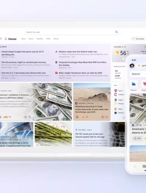The image size is (146, 193).
Task: Switch to the Money tab
Action: tap(56, 39)
